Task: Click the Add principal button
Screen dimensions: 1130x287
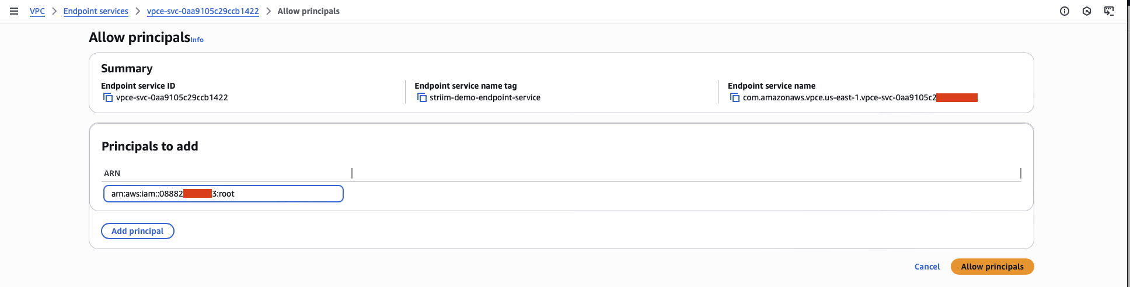Action: [138, 231]
